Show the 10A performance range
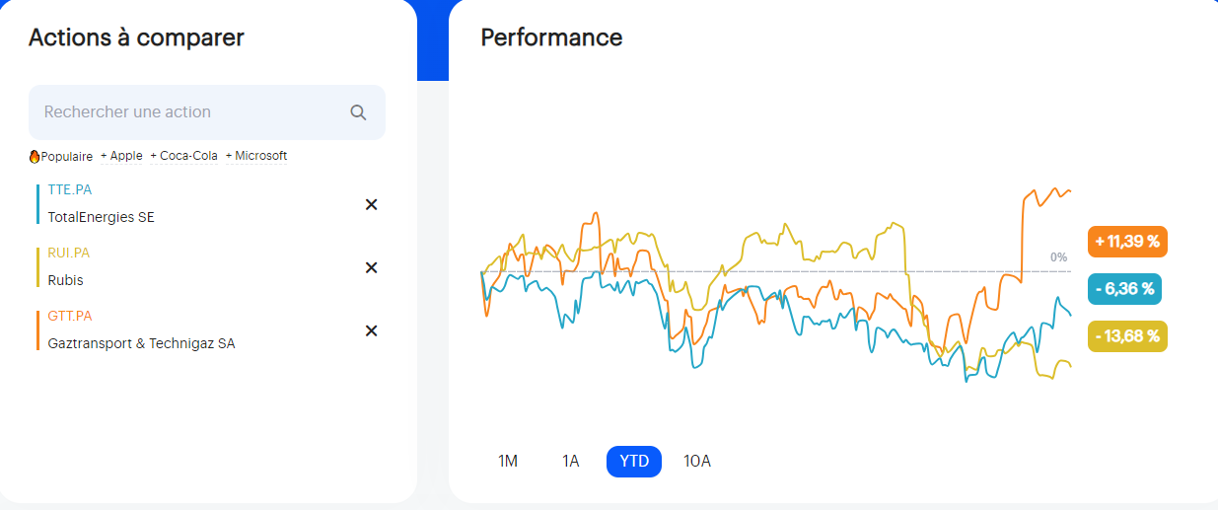This screenshot has width=1218, height=510. tap(697, 461)
